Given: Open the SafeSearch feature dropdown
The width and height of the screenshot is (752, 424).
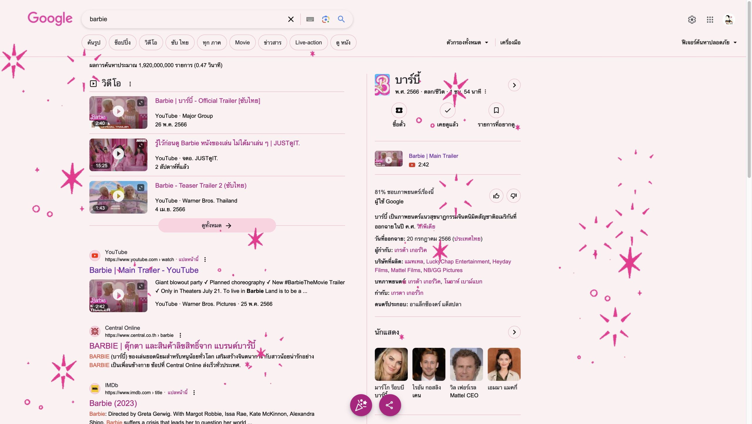Looking at the screenshot, I should coord(709,43).
